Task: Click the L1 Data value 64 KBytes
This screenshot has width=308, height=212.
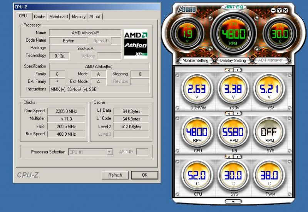Action: click(x=131, y=111)
